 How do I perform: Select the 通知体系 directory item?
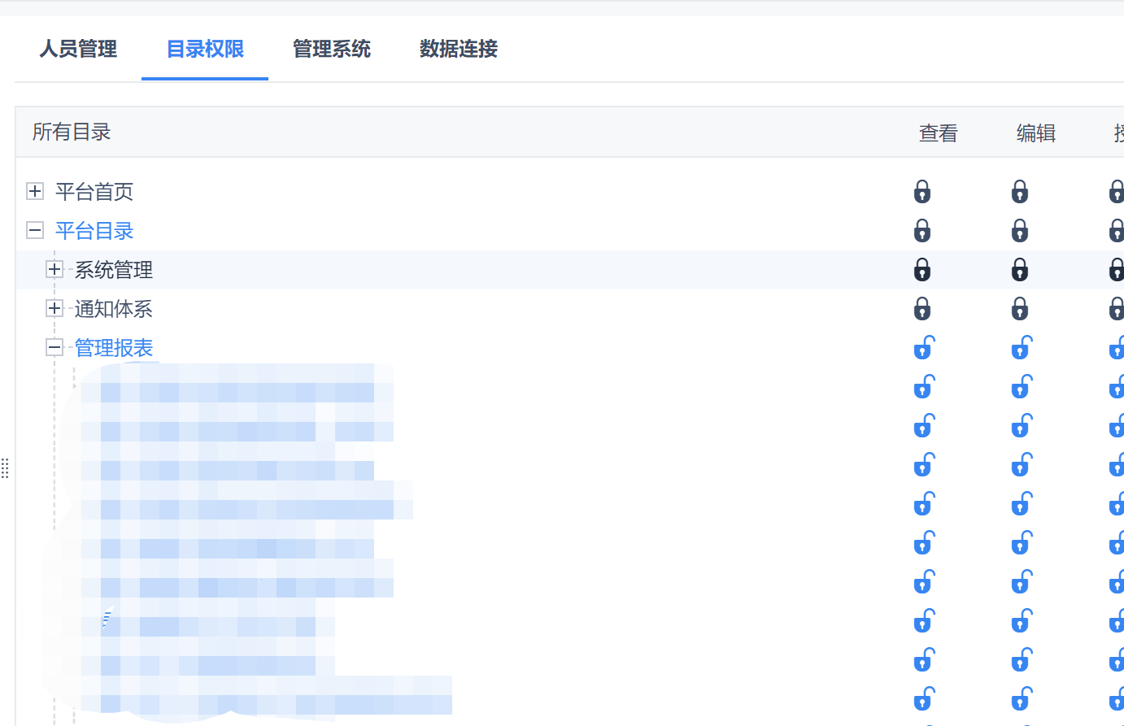tap(114, 309)
